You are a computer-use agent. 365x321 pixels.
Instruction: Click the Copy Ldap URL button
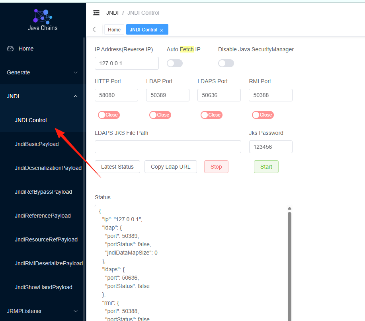click(171, 167)
